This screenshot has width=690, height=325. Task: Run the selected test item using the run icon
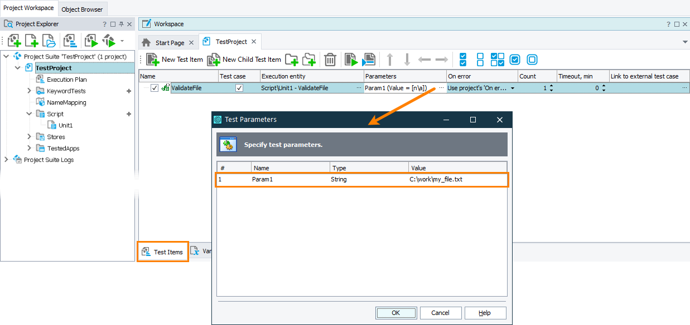coord(351,60)
